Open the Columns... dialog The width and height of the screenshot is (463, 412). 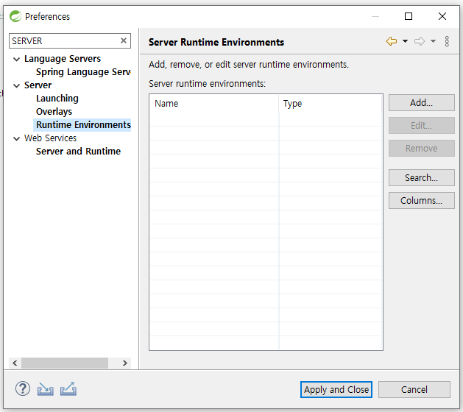pos(421,200)
